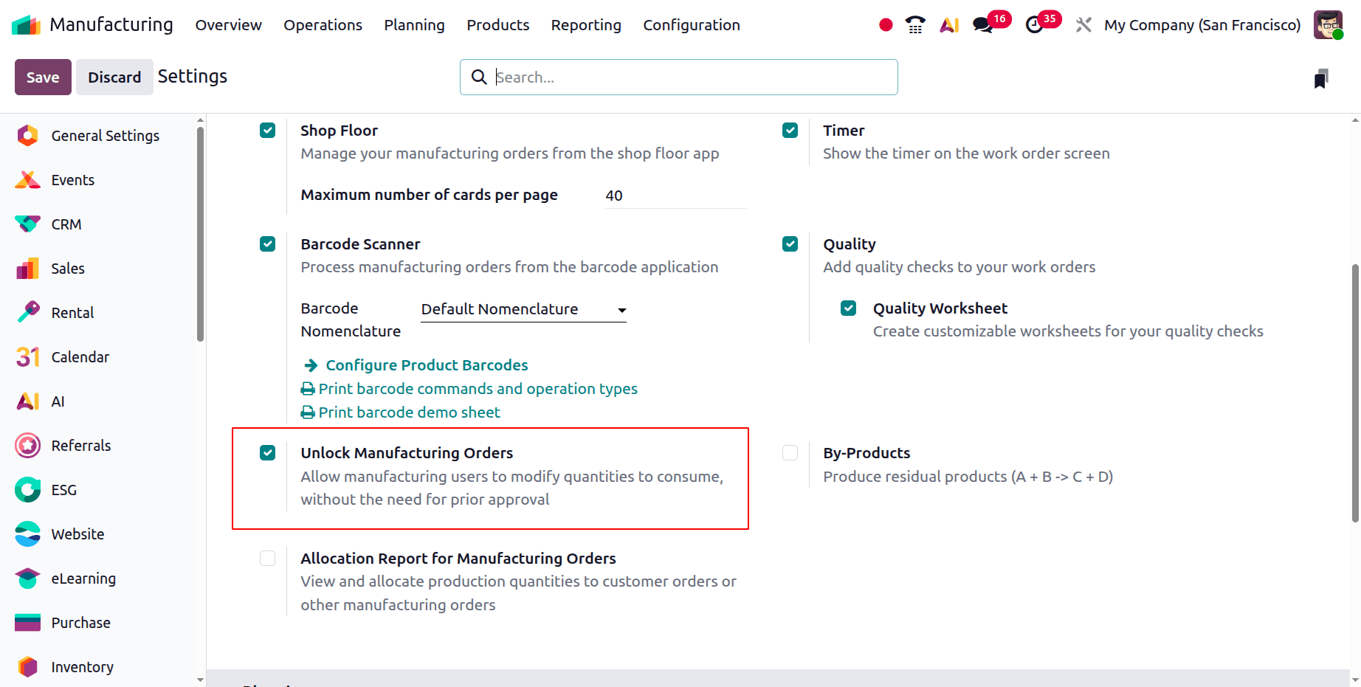1361x687 pixels.
Task: Open the developer tools wrench icon
Action: click(1083, 25)
